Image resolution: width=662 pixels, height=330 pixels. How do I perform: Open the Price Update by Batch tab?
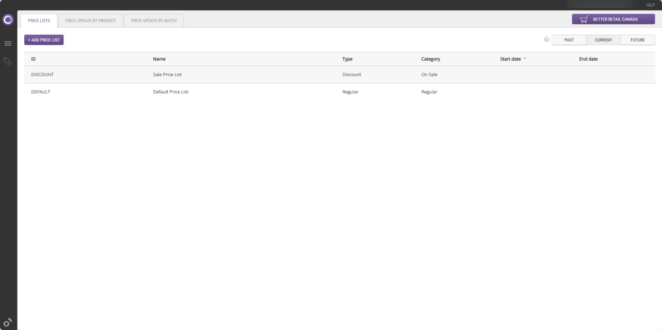(x=153, y=21)
